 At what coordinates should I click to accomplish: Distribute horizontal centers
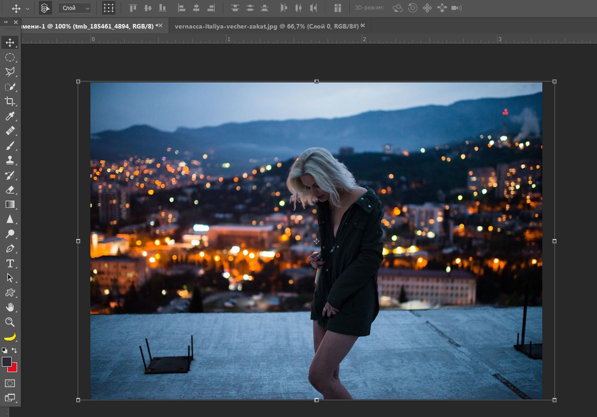coord(298,8)
